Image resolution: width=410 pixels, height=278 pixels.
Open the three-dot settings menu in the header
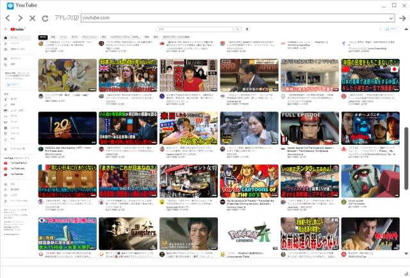coord(381,29)
